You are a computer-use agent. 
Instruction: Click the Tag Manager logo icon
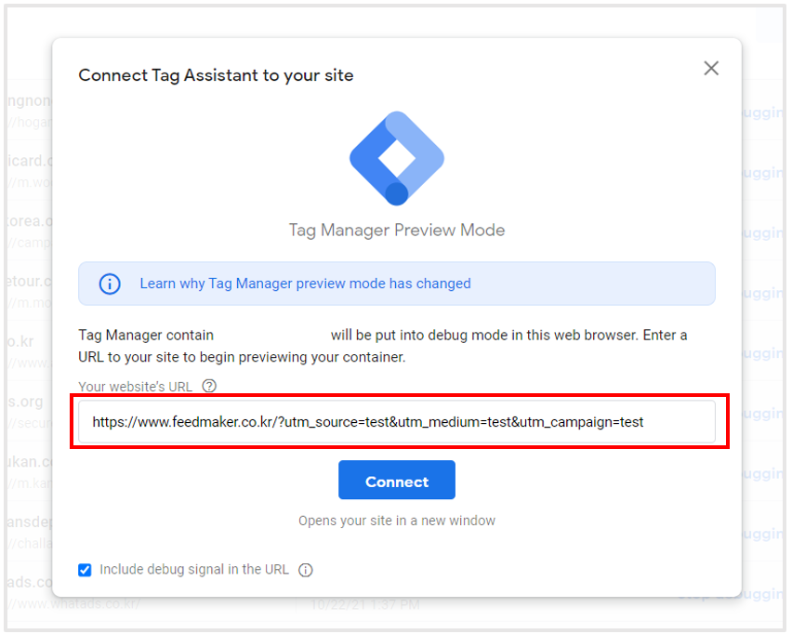(397, 158)
